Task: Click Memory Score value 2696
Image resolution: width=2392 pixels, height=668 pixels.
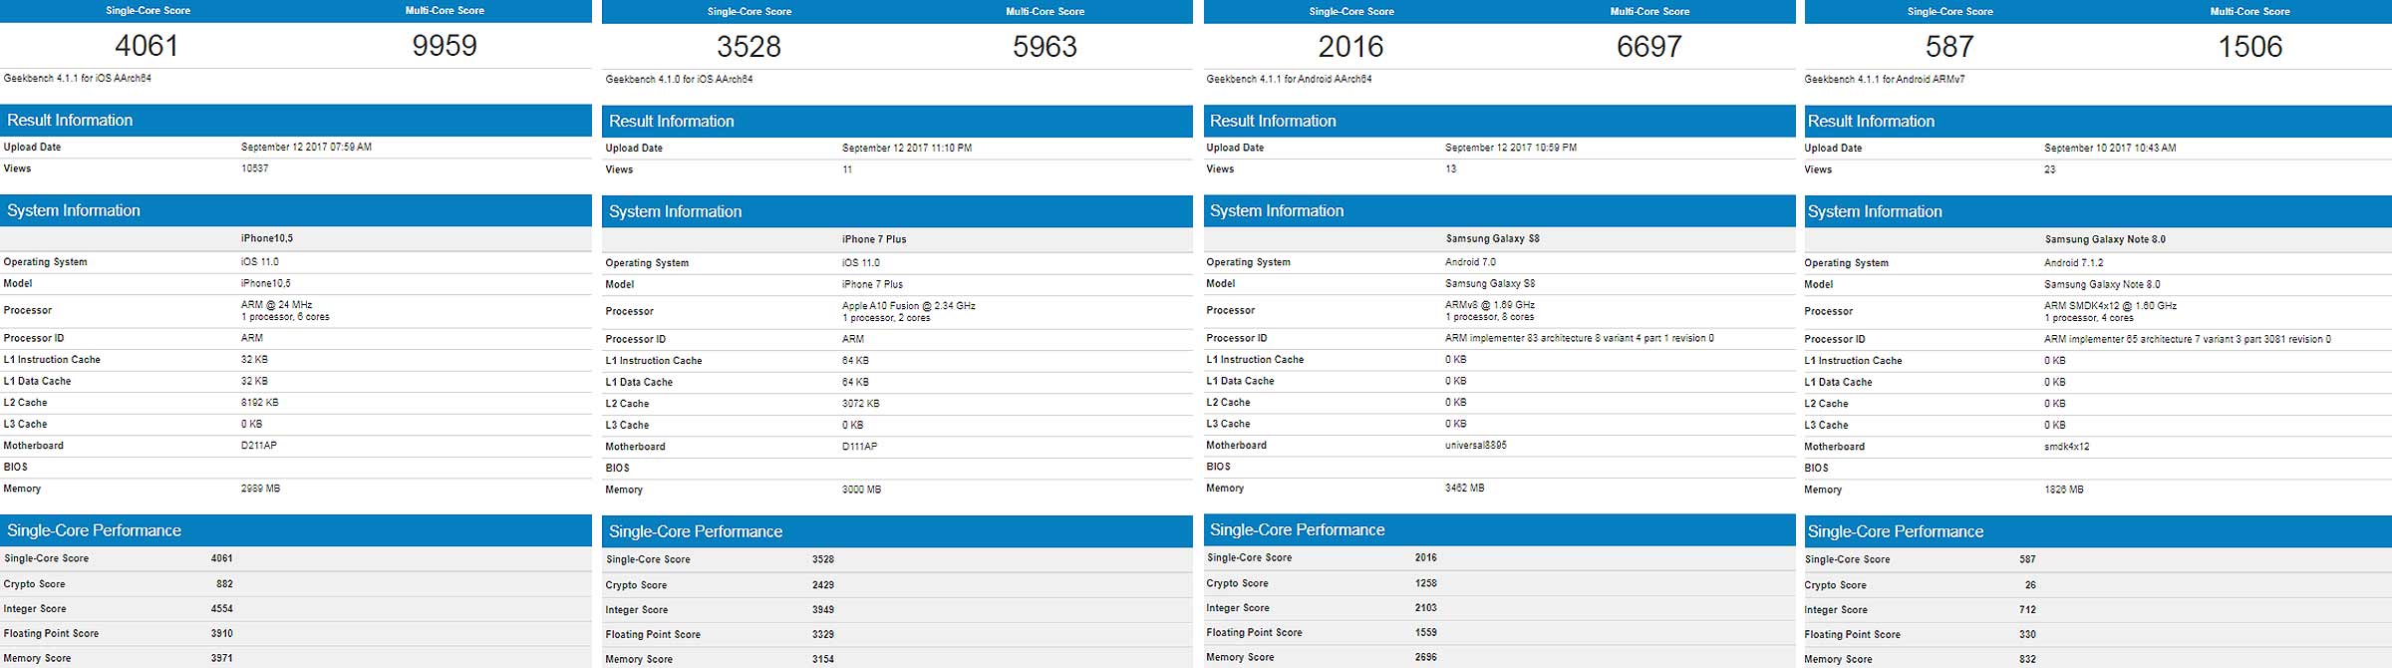Action: (1425, 657)
